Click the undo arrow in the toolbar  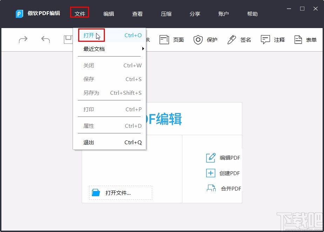pyautogui.click(x=45, y=40)
